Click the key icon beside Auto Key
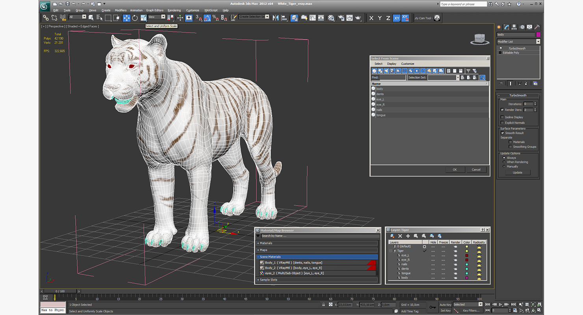The height and width of the screenshot is (315, 583). click(x=433, y=307)
